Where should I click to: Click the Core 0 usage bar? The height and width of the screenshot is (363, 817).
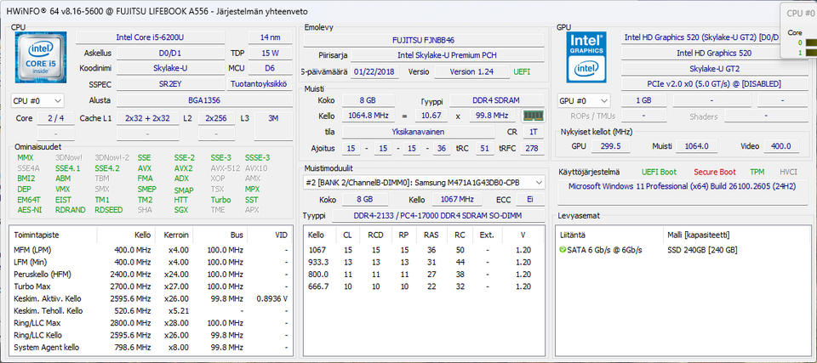[809, 43]
